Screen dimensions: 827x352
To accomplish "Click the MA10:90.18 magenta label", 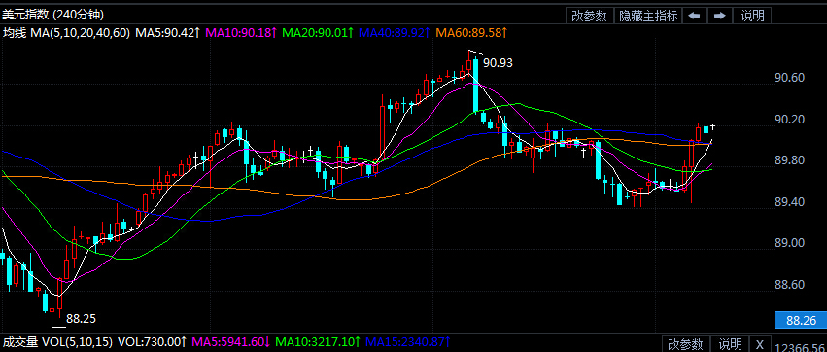I will click(241, 33).
